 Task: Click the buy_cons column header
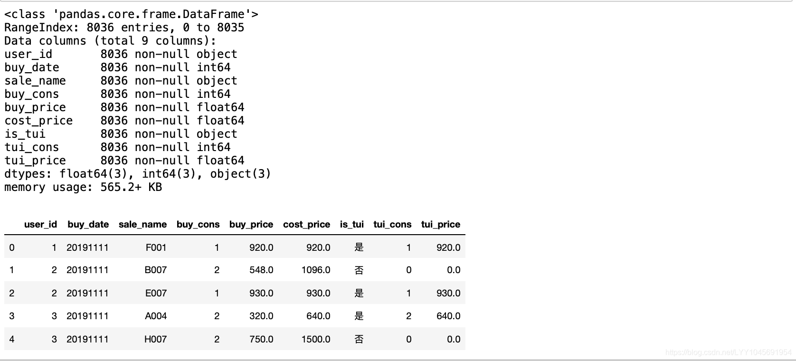(x=198, y=224)
